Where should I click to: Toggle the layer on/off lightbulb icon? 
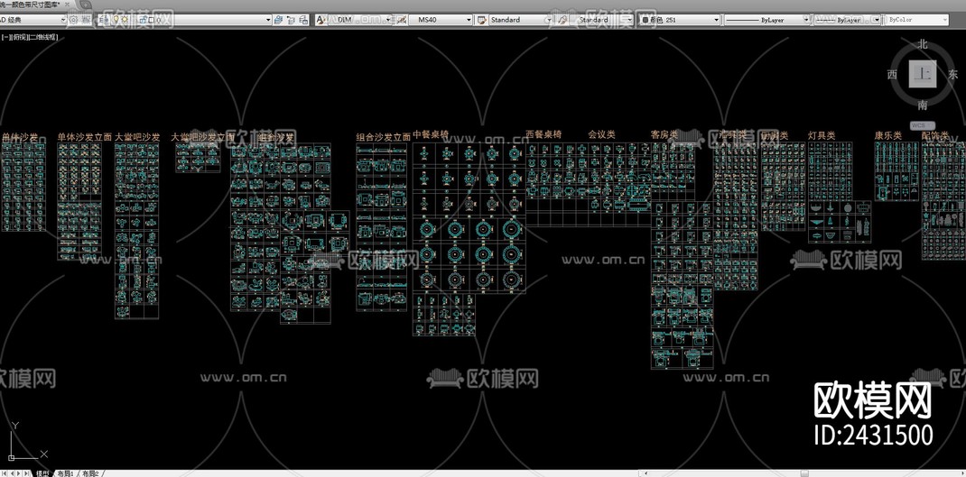[x=116, y=20]
